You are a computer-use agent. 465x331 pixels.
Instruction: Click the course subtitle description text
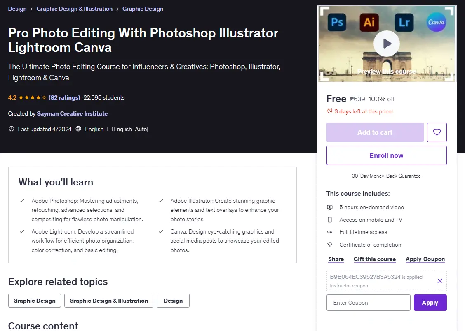(x=144, y=72)
